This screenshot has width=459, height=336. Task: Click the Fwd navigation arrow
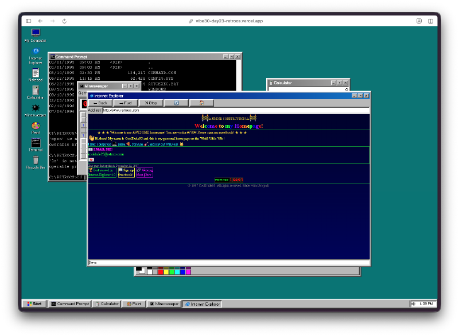pos(127,103)
